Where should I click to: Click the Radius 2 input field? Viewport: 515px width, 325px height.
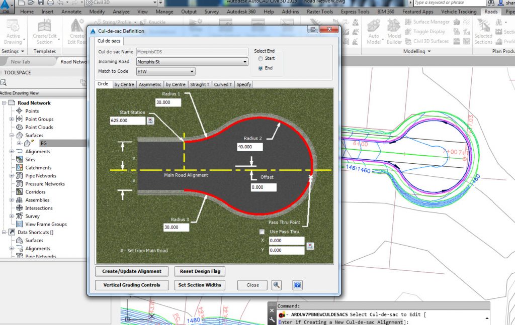coord(249,147)
